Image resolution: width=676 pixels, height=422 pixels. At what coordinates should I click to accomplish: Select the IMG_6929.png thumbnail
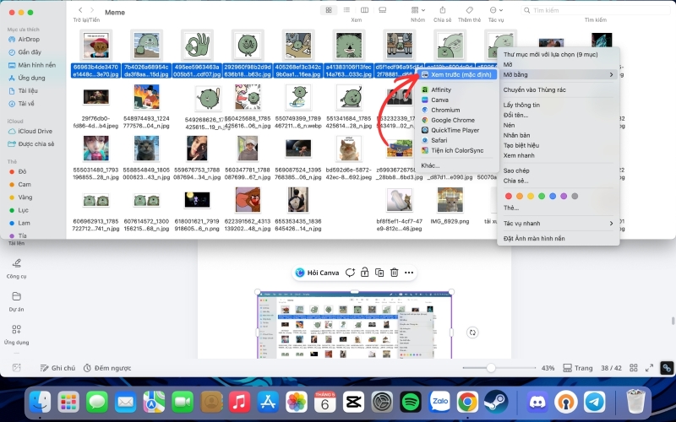[x=450, y=200]
